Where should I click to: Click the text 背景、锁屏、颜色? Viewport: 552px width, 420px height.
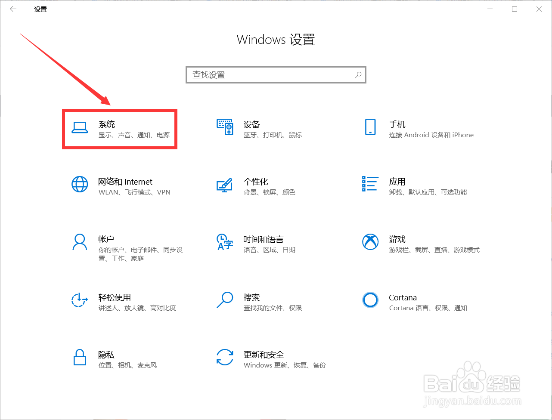click(x=269, y=192)
